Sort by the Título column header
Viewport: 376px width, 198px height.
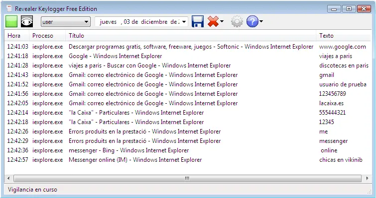click(191, 36)
